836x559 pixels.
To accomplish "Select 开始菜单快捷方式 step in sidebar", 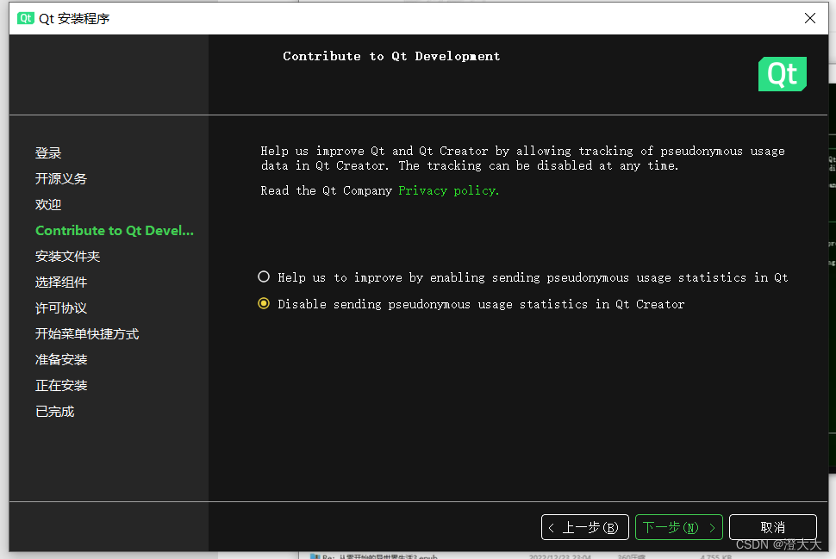I will [87, 334].
